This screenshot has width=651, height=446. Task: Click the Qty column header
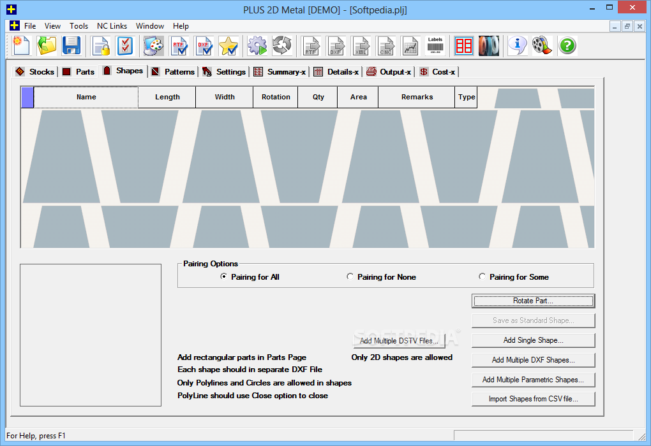click(318, 97)
